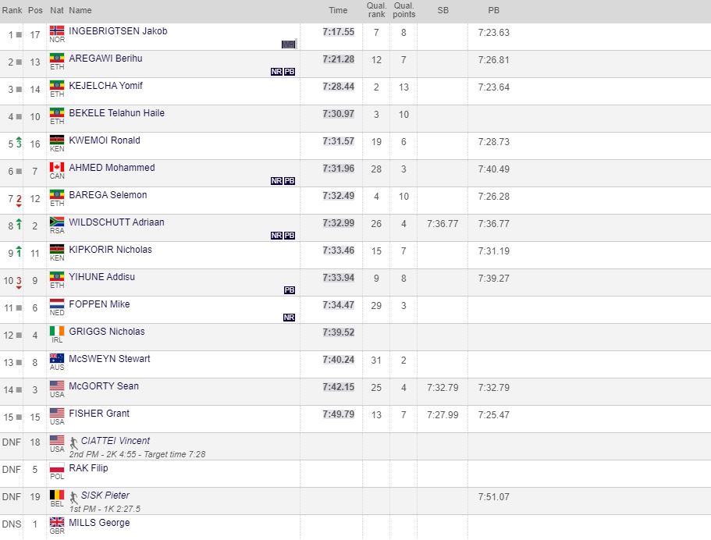
Task: Click the British flag beside Mills
Action: [57, 522]
